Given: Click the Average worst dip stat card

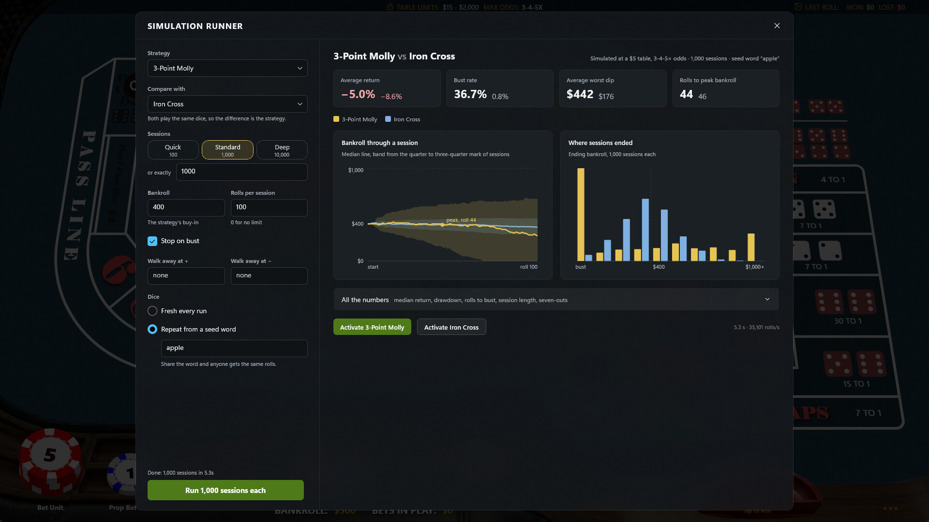Looking at the screenshot, I should click(x=613, y=88).
